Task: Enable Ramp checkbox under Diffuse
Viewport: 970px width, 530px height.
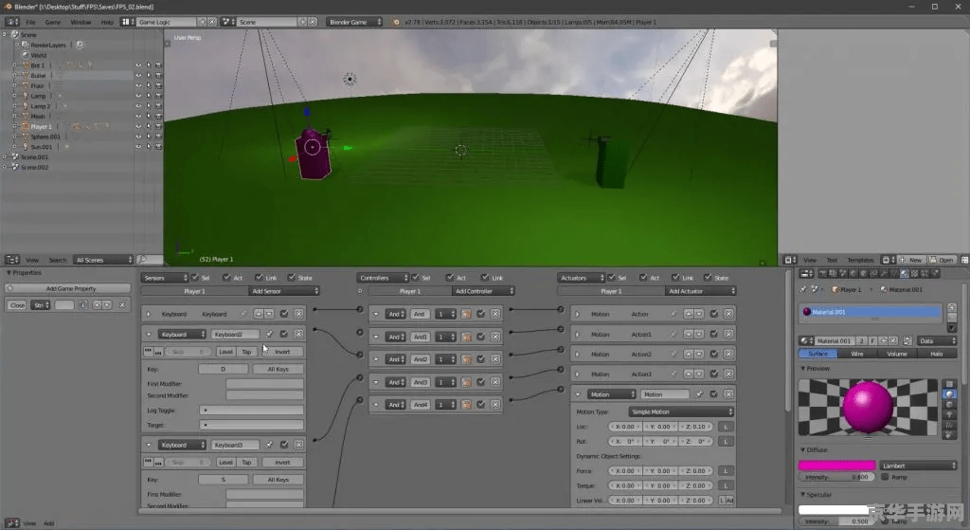Action: (885, 477)
